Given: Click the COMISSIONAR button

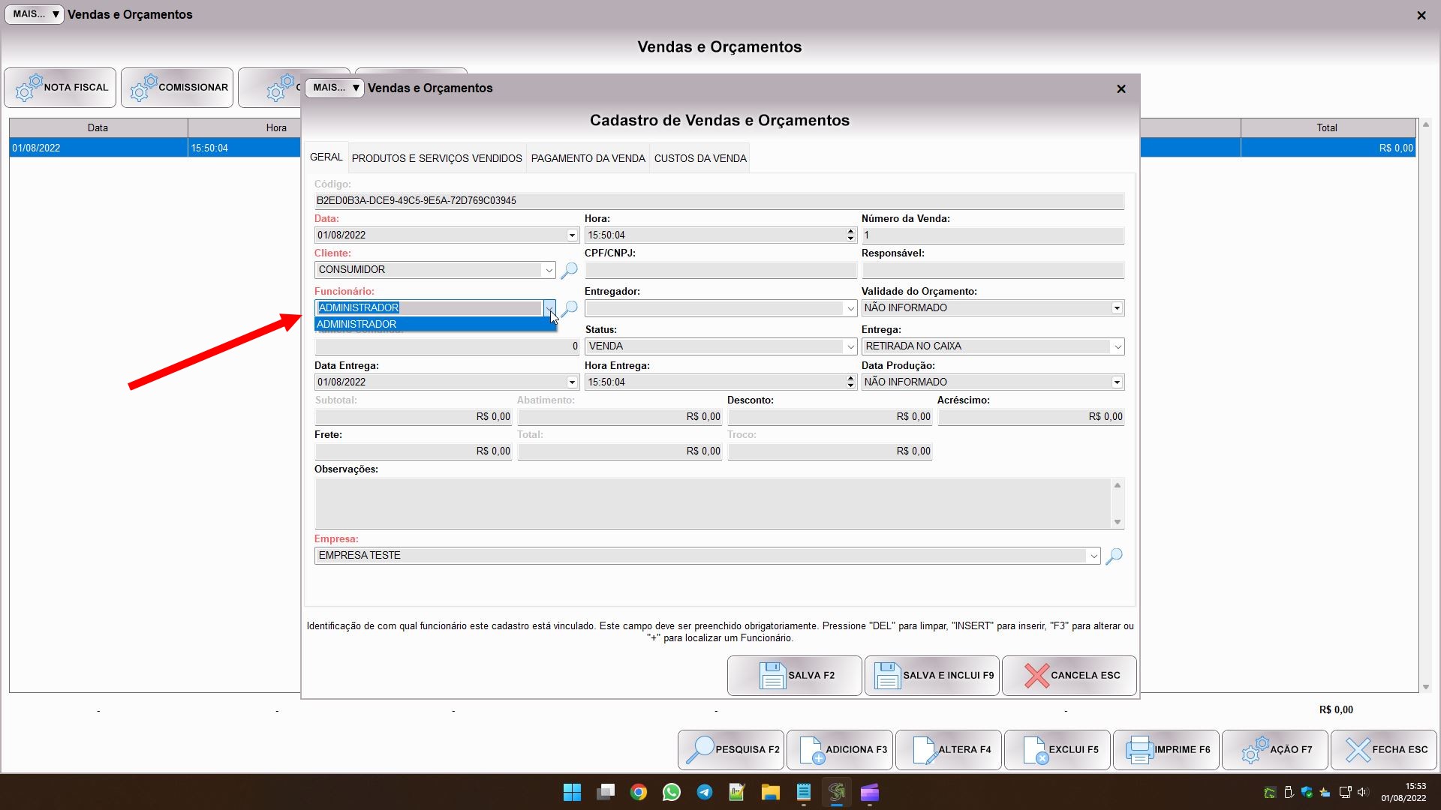Looking at the screenshot, I should point(177,88).
